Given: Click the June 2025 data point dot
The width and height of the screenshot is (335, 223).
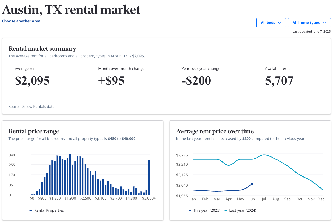Looking at the screenshot, I should tap(252, 184).
